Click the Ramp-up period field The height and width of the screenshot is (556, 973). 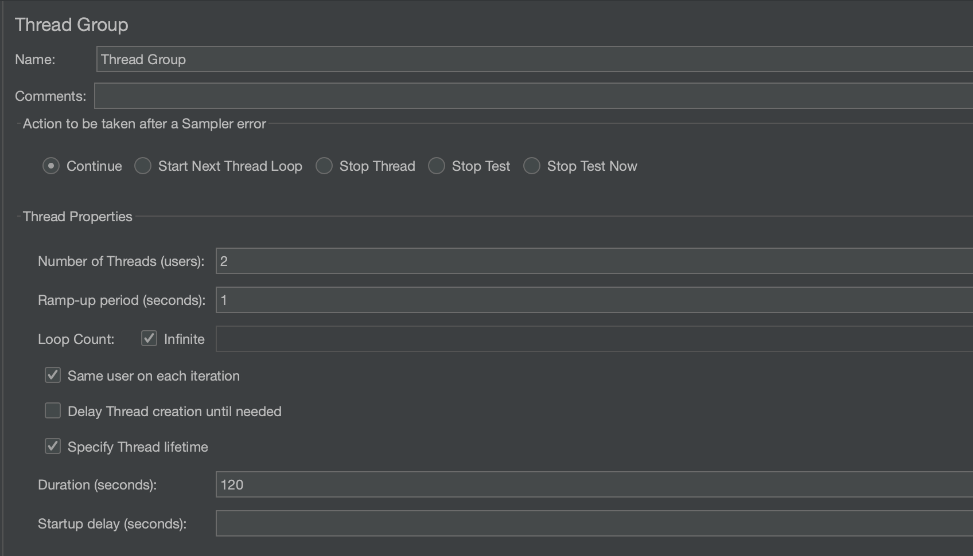(x=594, y=300)
